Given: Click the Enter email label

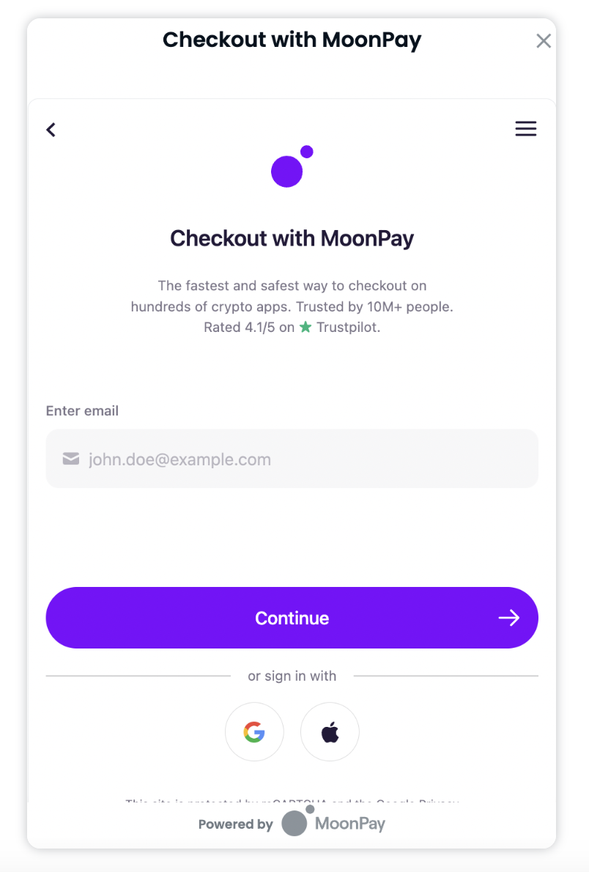Looking at the screenshot, I should click(82, 411).
